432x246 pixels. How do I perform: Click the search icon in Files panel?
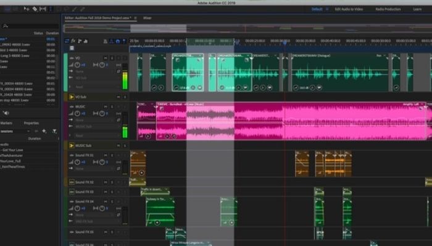point(5,25)
